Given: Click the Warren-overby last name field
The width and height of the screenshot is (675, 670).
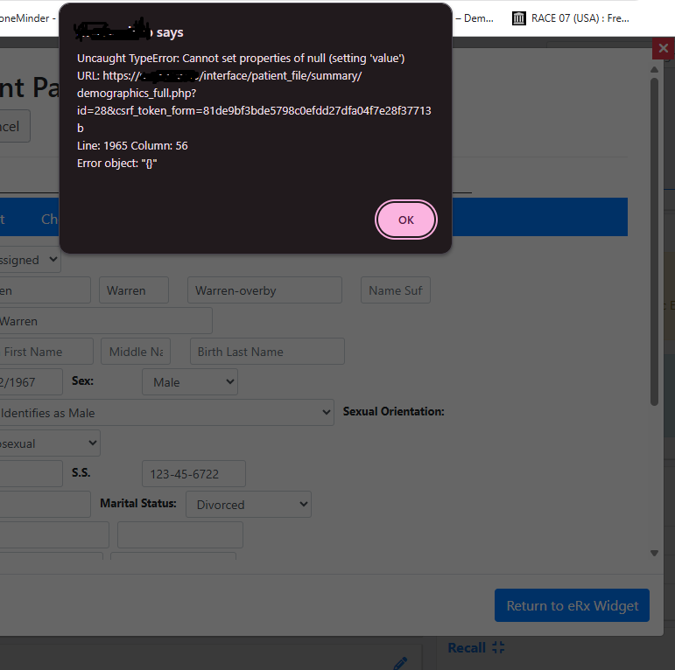Looking at the screenshot, I should (264, 290).
